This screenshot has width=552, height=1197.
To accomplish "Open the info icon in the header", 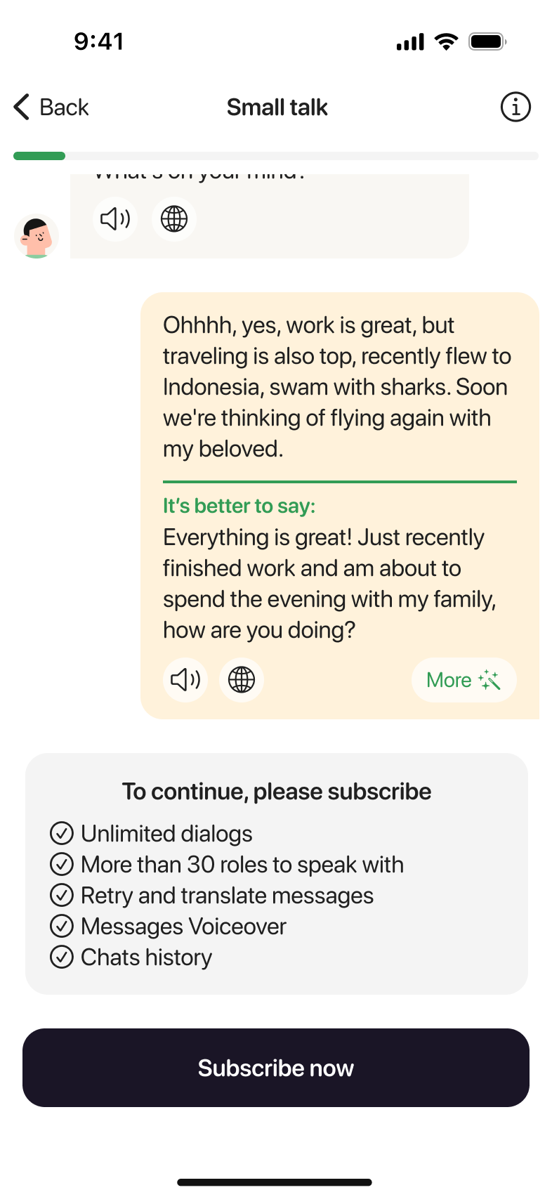I will (x=515, y=107).
